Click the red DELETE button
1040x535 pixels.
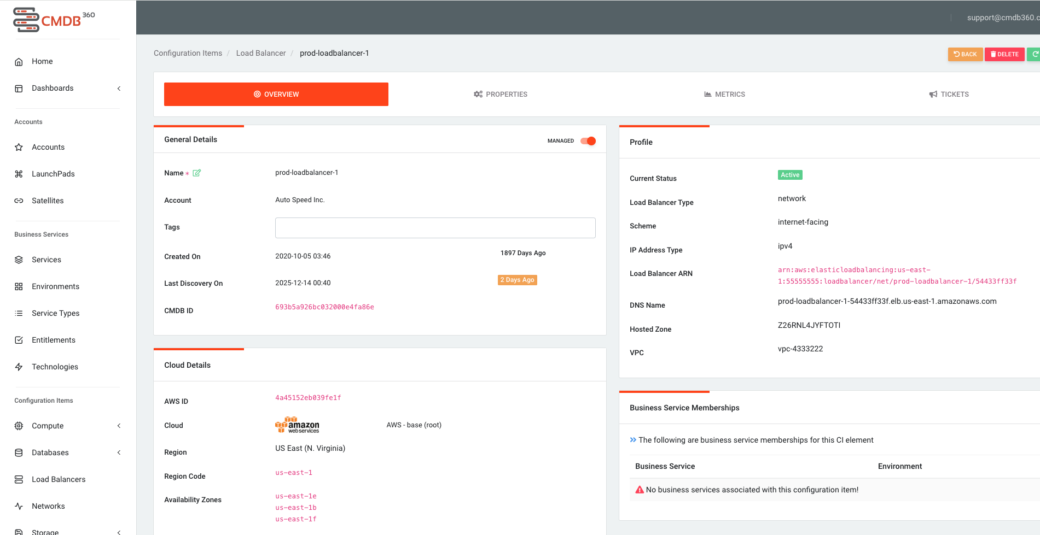point(1004,54)
